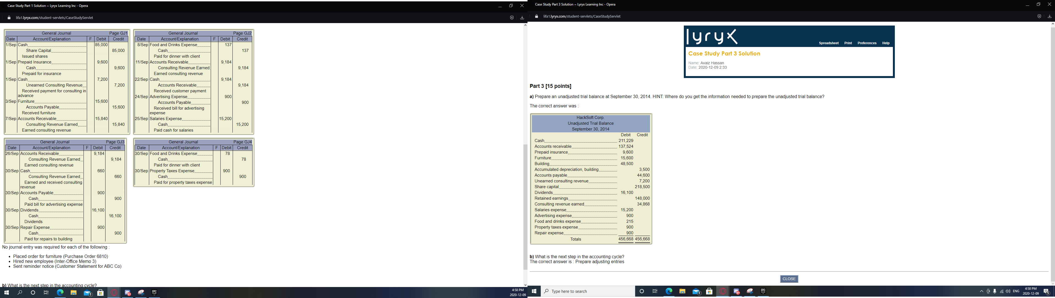Click the Lyryx logo in the header
1055x298 pixels.
coord(712,37)
